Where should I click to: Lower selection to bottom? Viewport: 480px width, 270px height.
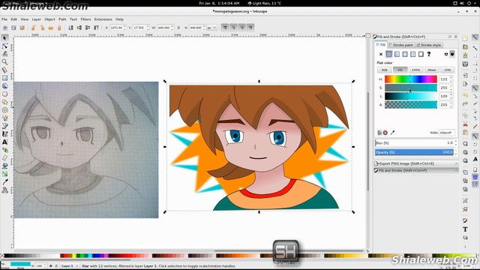pos(70,28)
